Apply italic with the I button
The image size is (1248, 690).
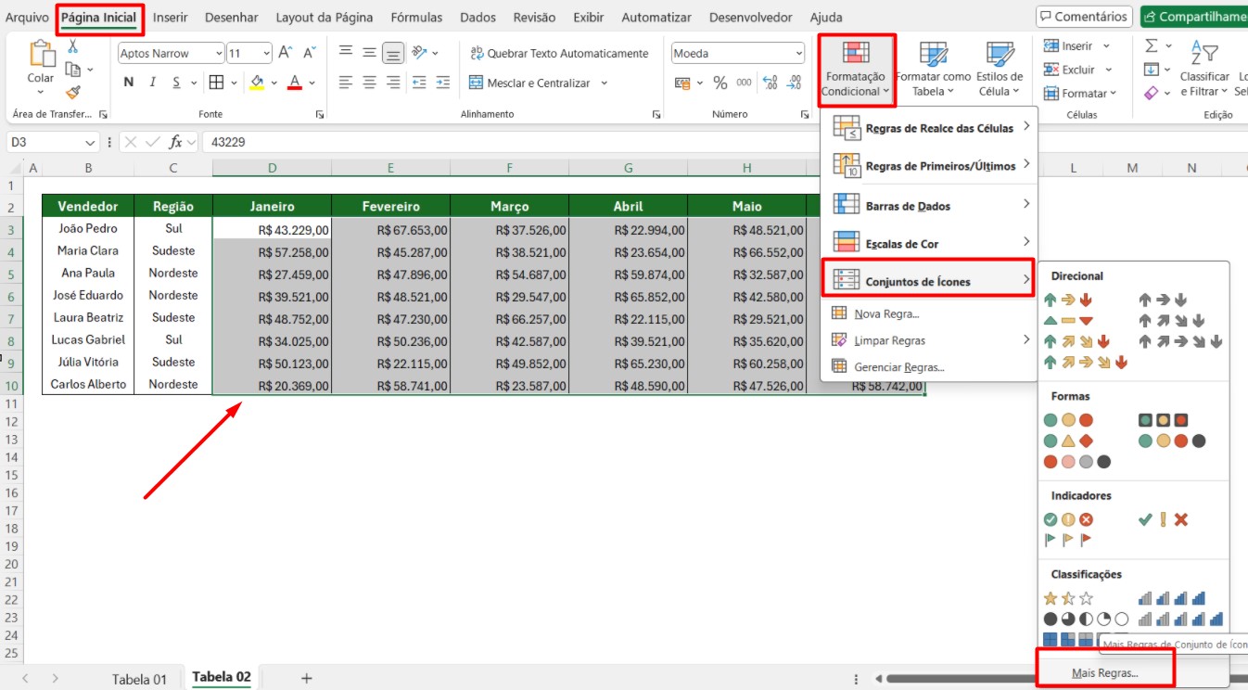click(152, 83)
